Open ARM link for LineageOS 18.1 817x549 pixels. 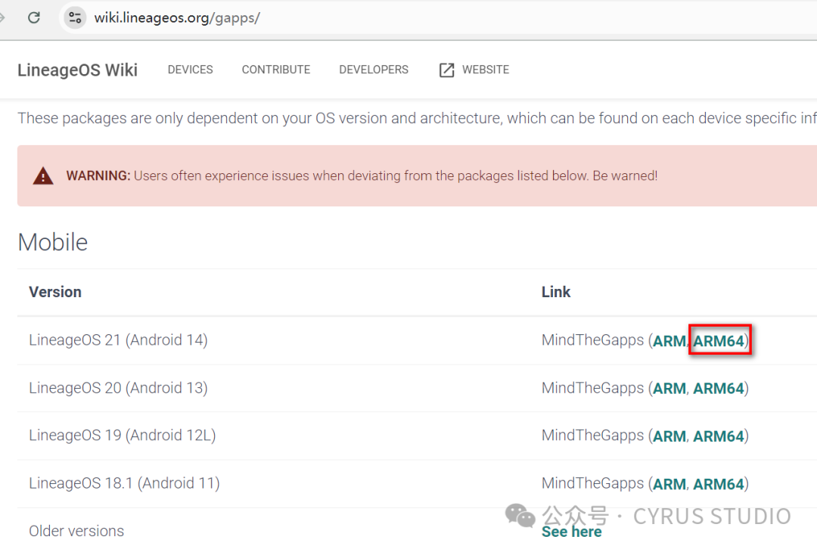669,484
